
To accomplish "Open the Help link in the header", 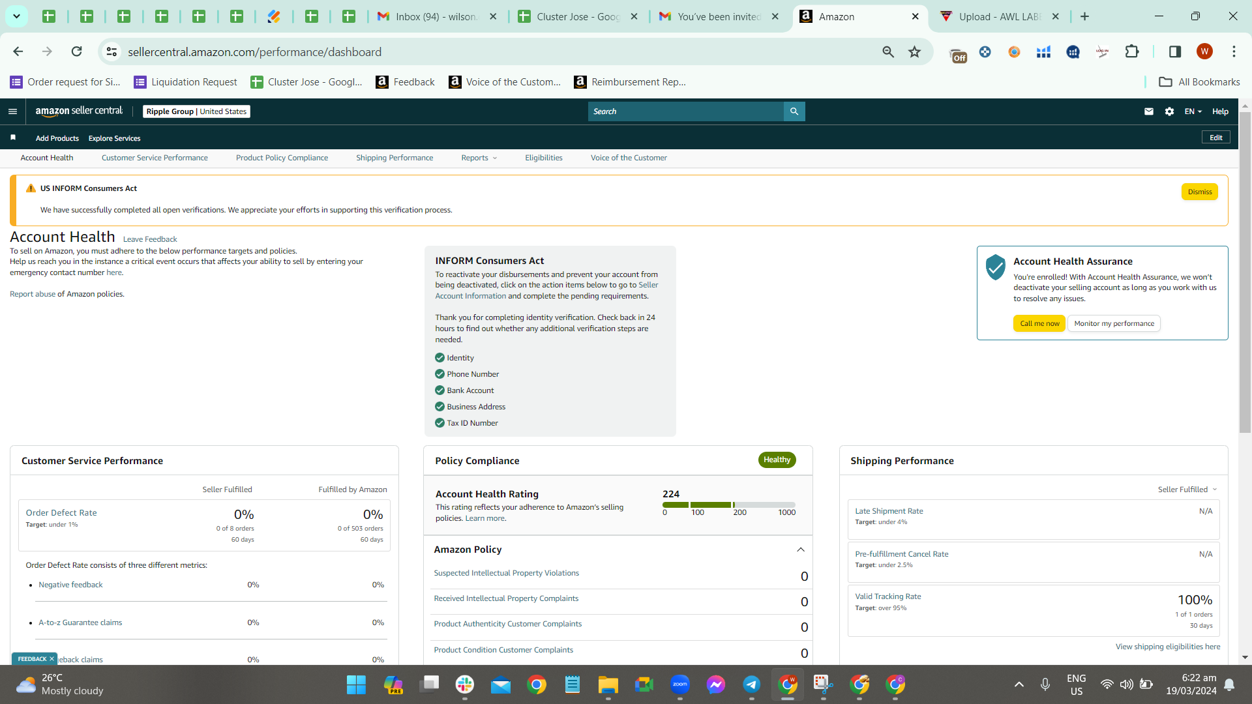I will (1220, 111).
